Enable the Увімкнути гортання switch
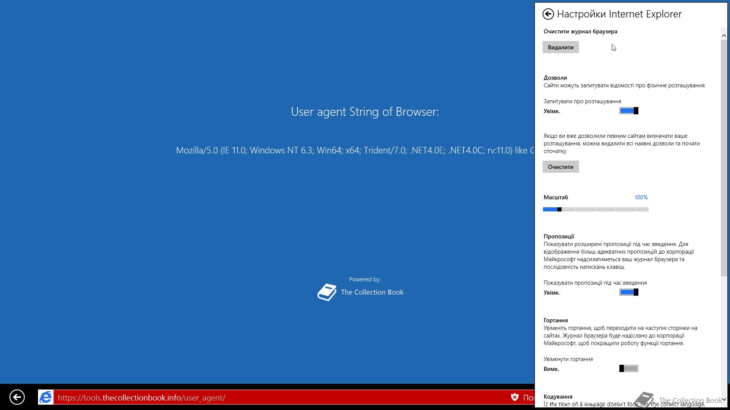Screen dimensions: 730x410 pyautogui.click(x=629, y=369)
